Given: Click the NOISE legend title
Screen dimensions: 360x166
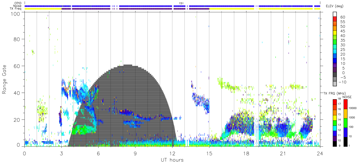Looking at the screenshot, I should (x=347, y=97).
